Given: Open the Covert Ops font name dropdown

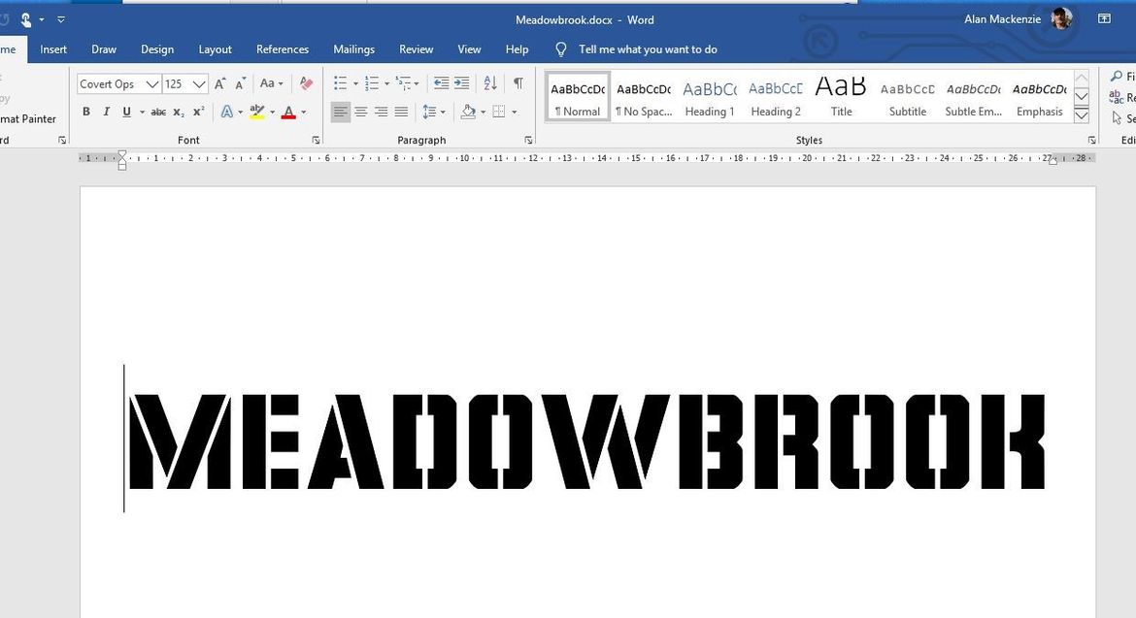Looking at the screenshot, I should pyautogui.click(x=152, y=84).
